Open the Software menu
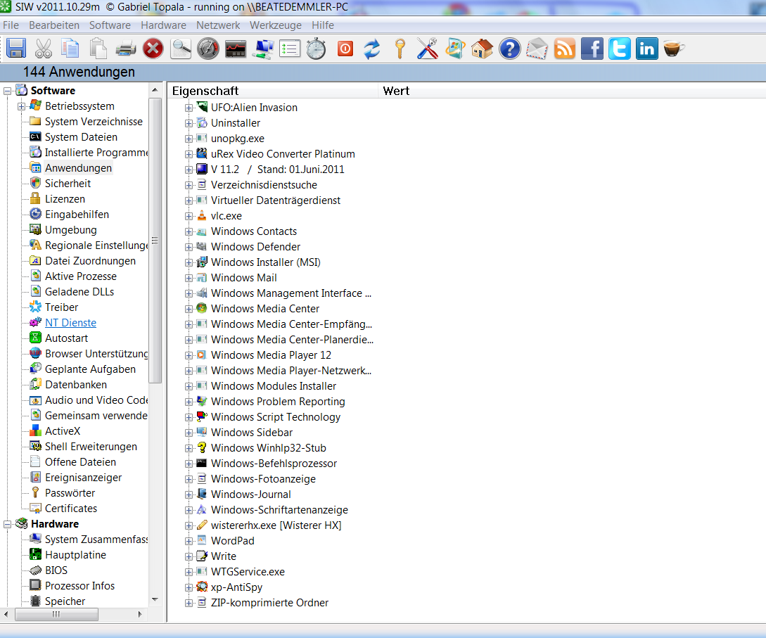 coord(110,25)
